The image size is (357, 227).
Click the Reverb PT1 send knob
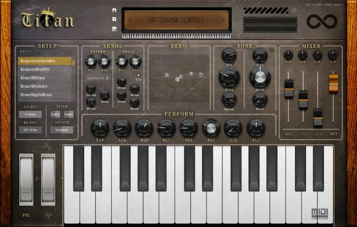(x=90, y=61)
